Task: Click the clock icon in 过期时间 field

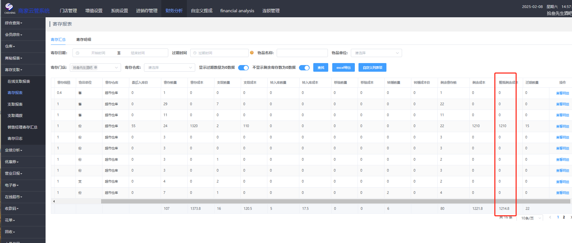Action: point(195,53)
